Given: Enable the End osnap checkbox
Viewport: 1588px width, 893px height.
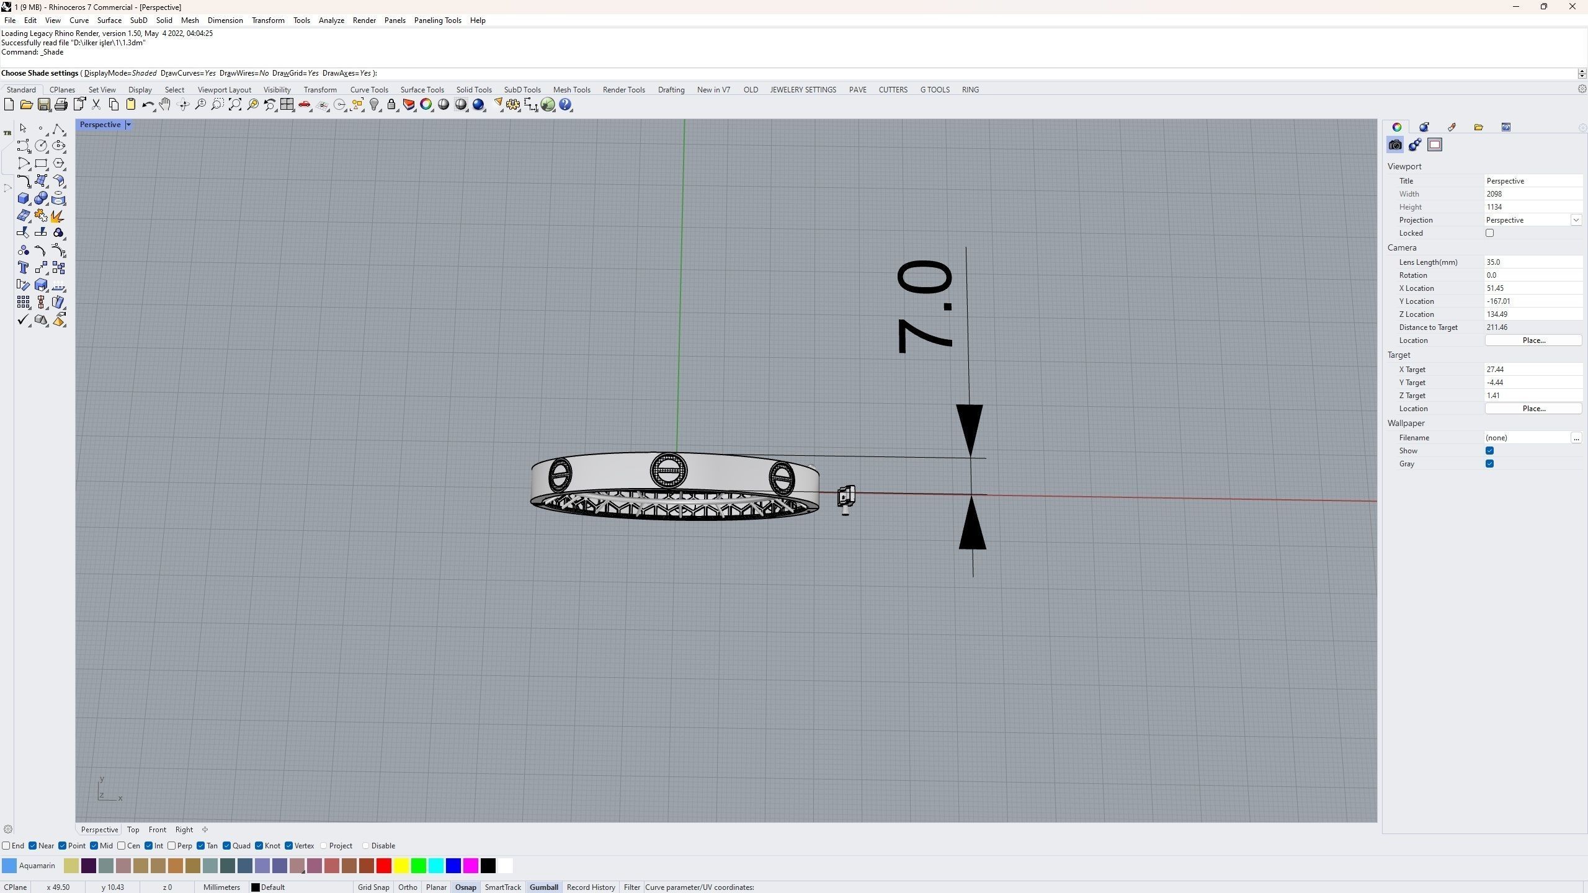Looking at the screenshot, I should [6, 846].
